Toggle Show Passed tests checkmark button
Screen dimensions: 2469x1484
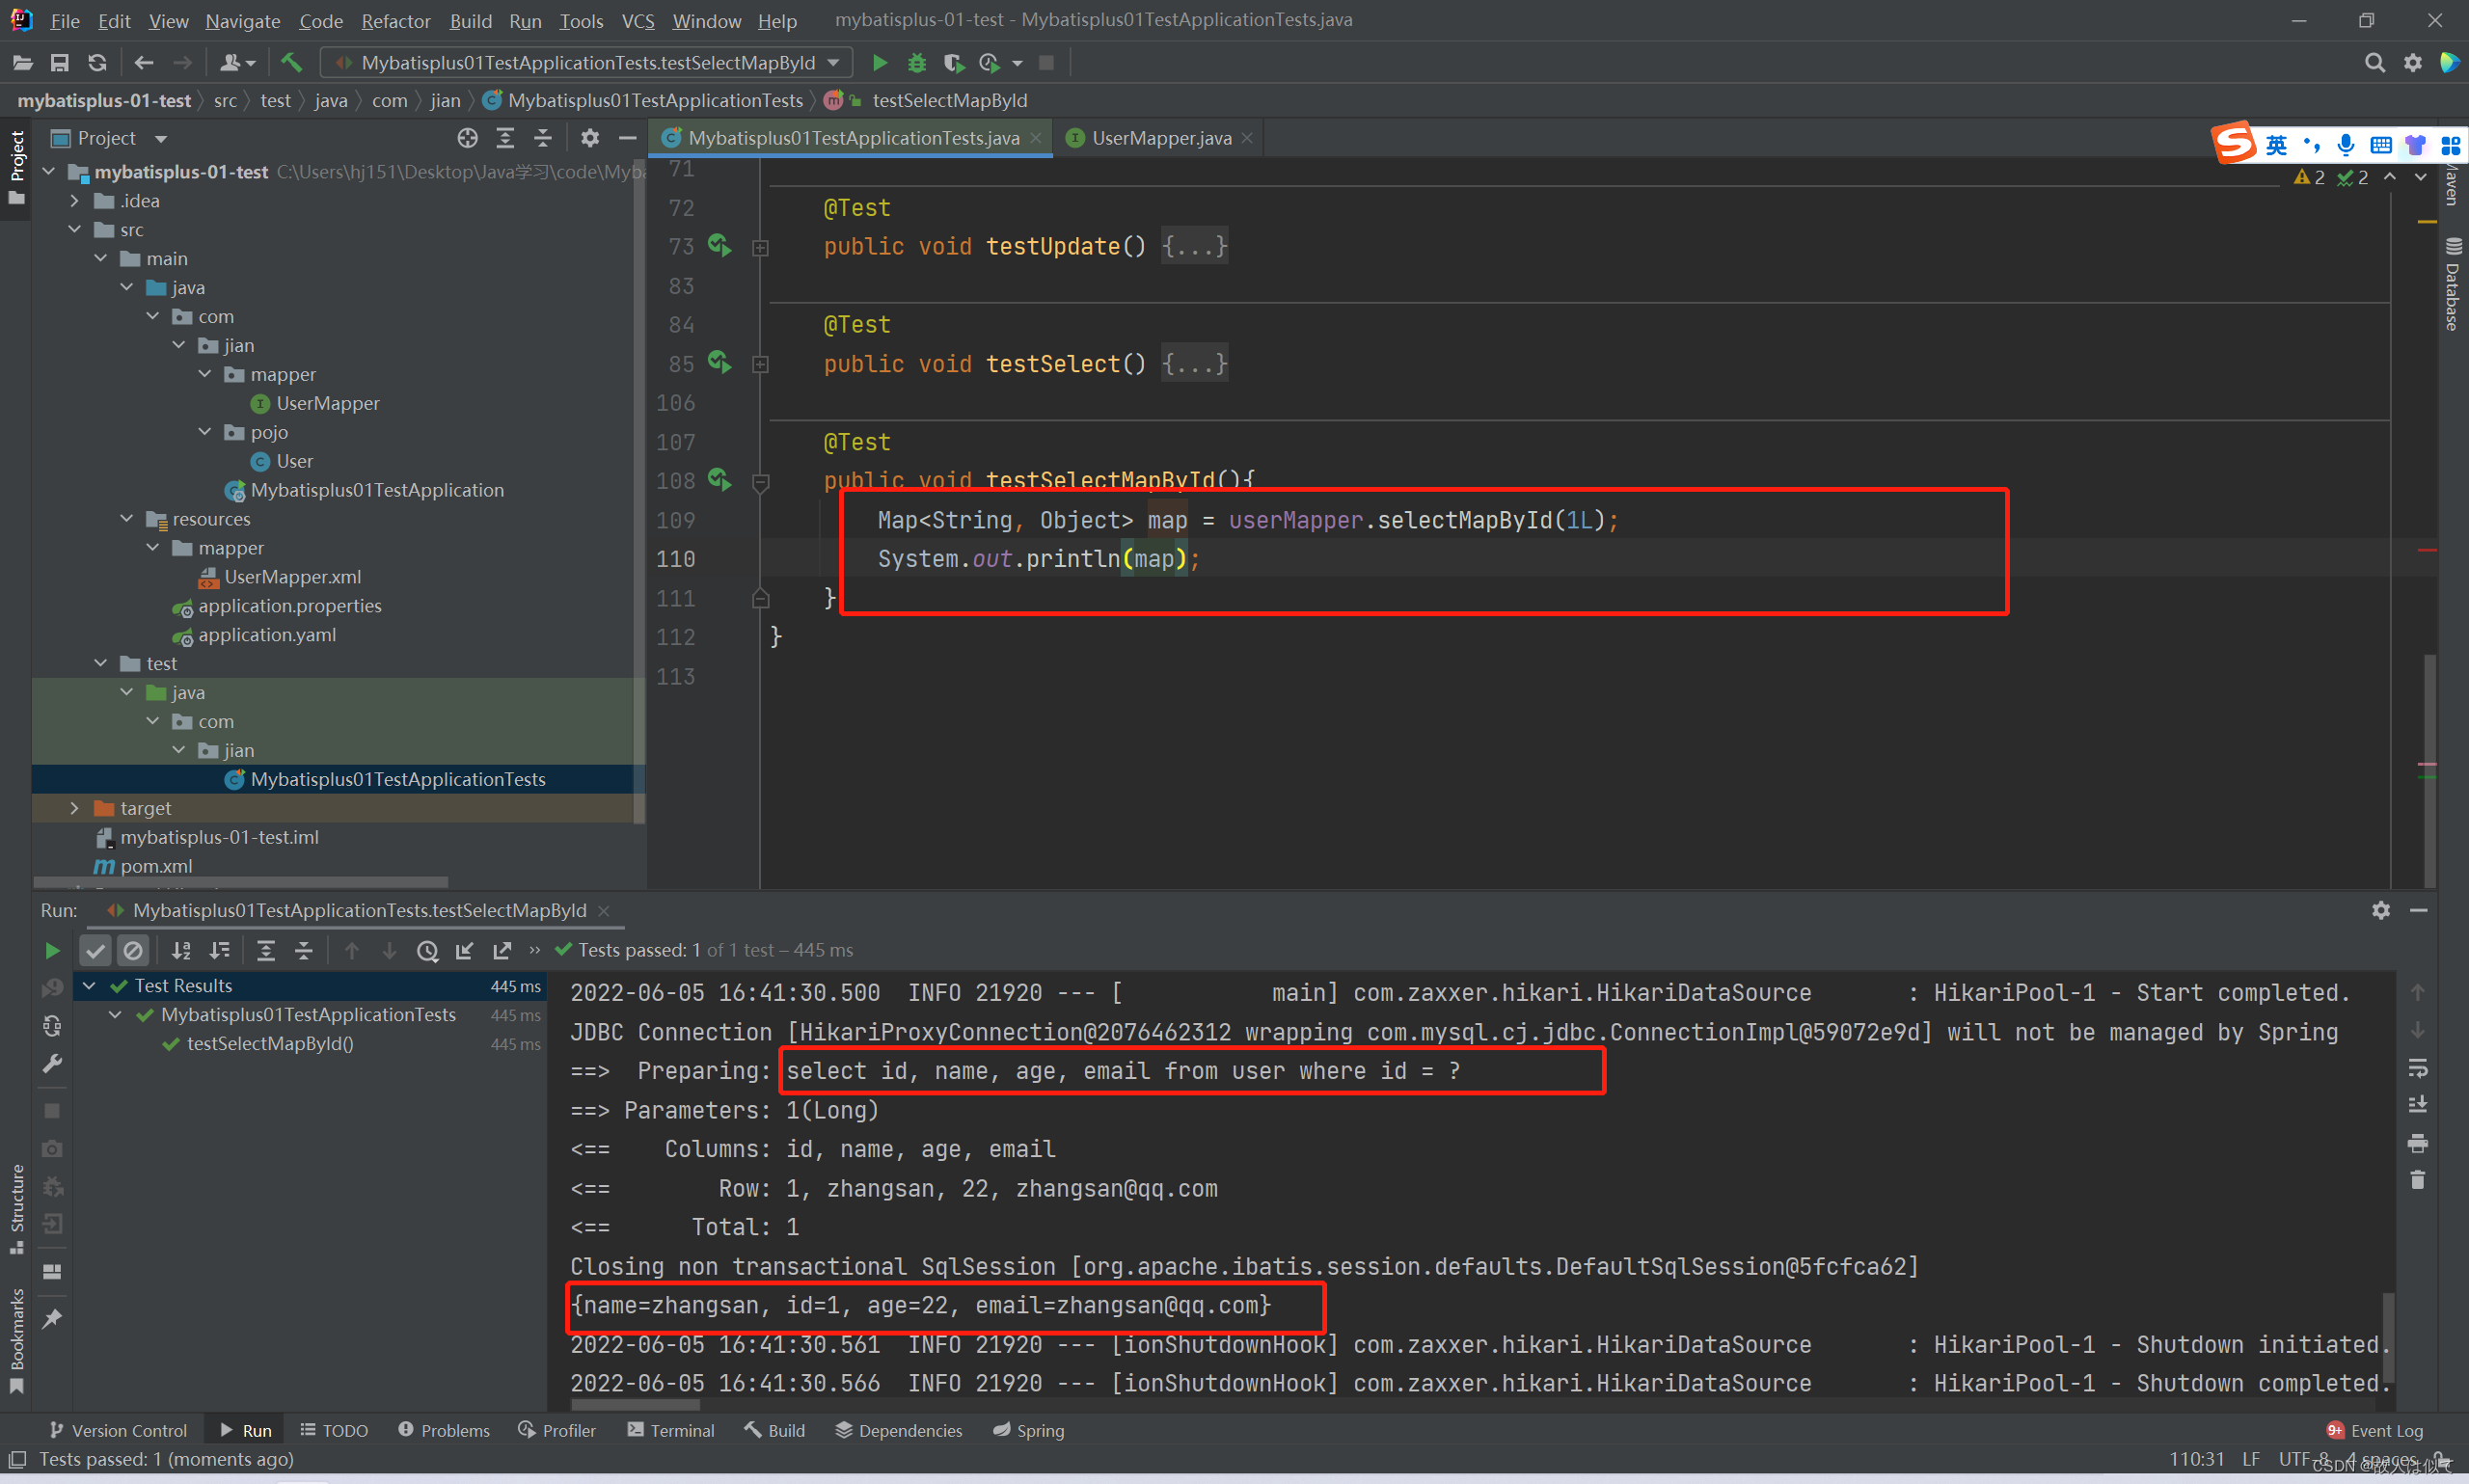(x=95, y=950)
